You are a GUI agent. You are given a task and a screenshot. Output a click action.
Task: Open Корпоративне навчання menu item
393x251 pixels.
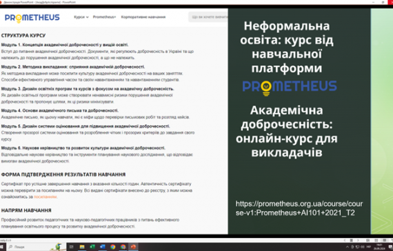tap(143, 17)
